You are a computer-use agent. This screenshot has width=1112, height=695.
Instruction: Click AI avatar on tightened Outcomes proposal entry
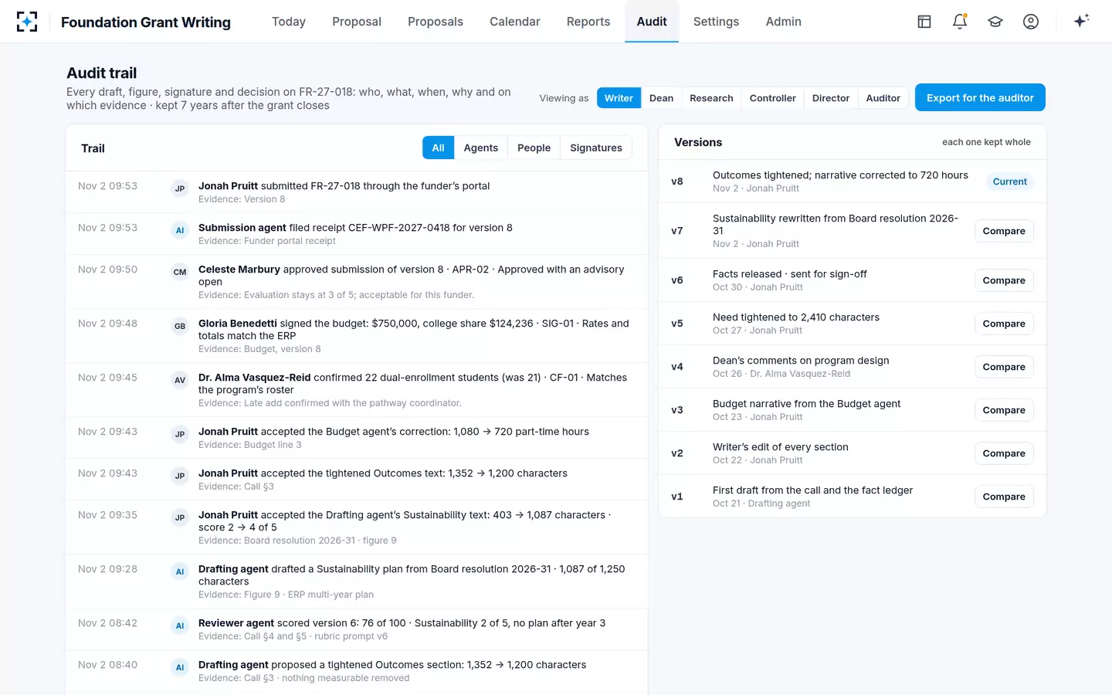180,667
